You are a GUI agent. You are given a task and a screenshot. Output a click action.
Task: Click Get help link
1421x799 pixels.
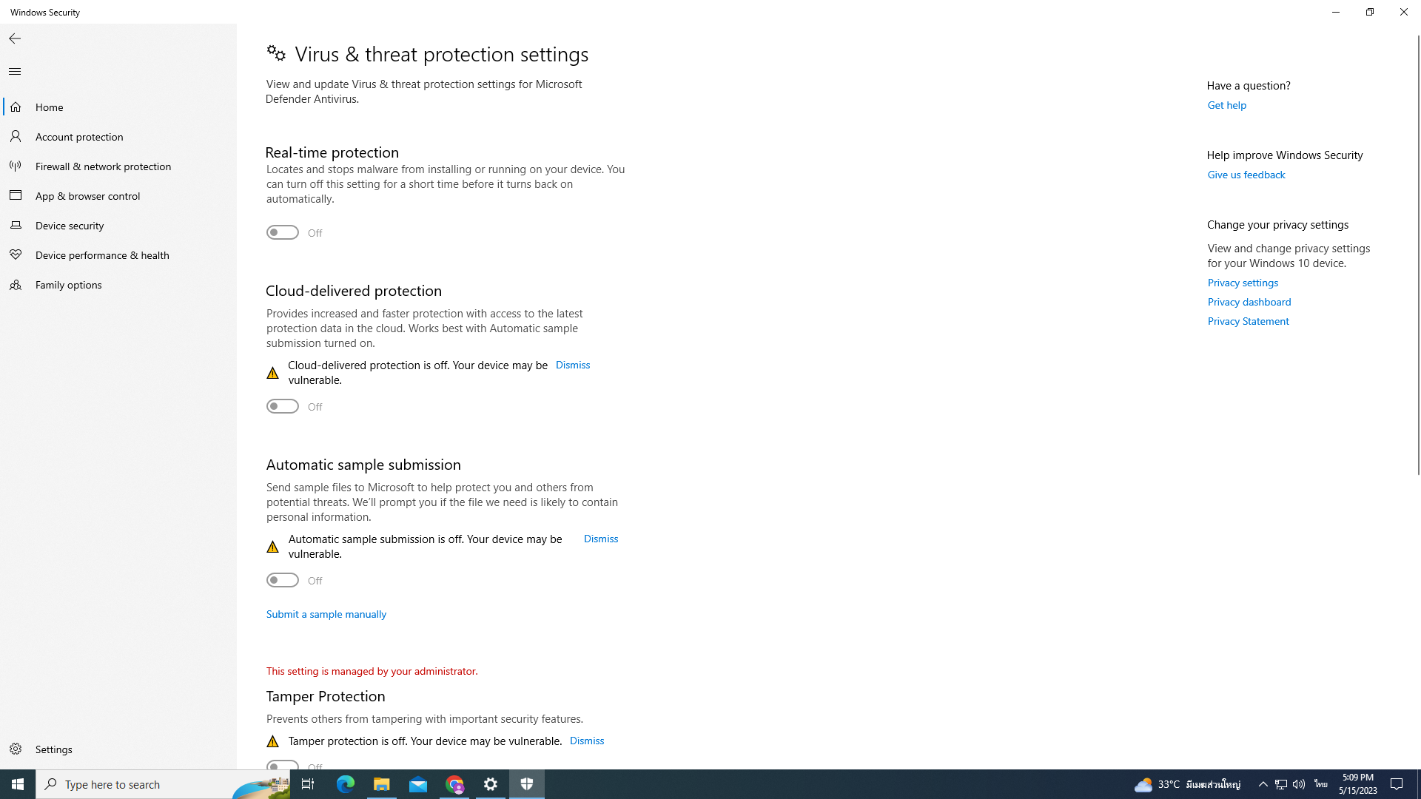tap(1227, 104)
